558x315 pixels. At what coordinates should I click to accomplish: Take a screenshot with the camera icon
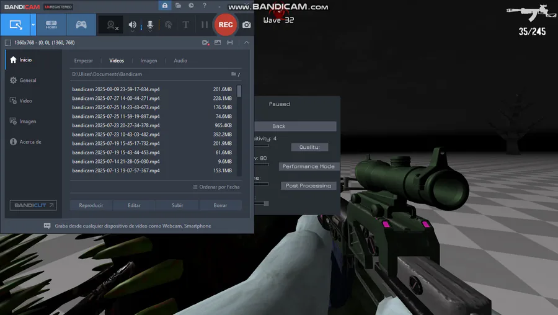[x=247, y=25]
